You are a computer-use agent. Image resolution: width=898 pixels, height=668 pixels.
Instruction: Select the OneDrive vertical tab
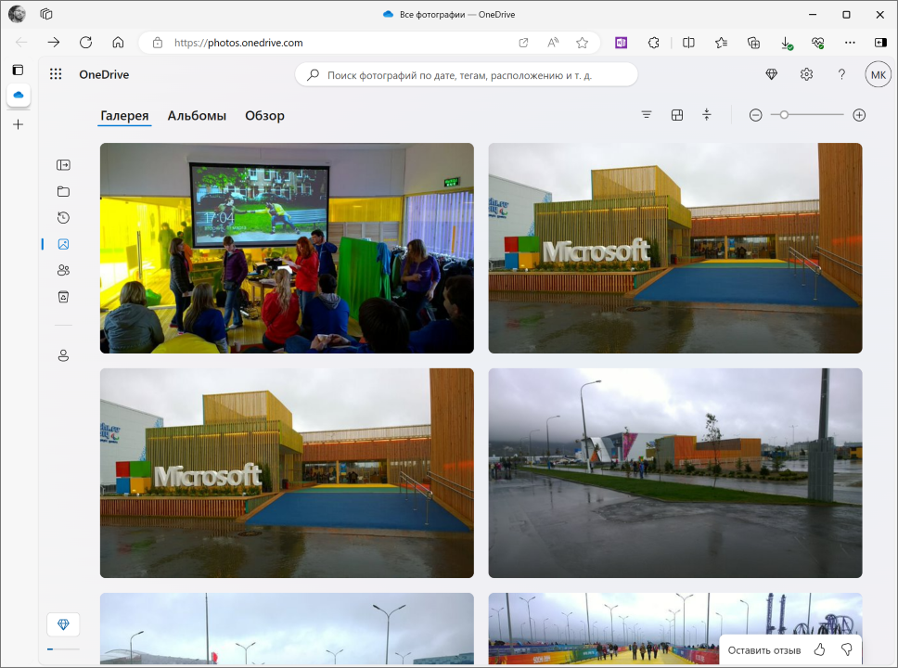(x=19, y=96)
